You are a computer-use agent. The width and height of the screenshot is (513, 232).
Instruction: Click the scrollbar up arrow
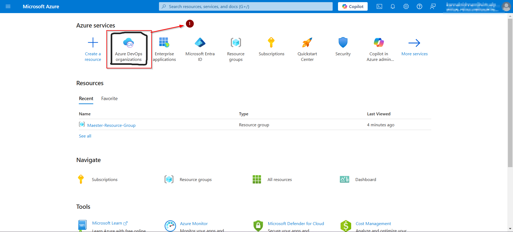[x=510, y=16]
